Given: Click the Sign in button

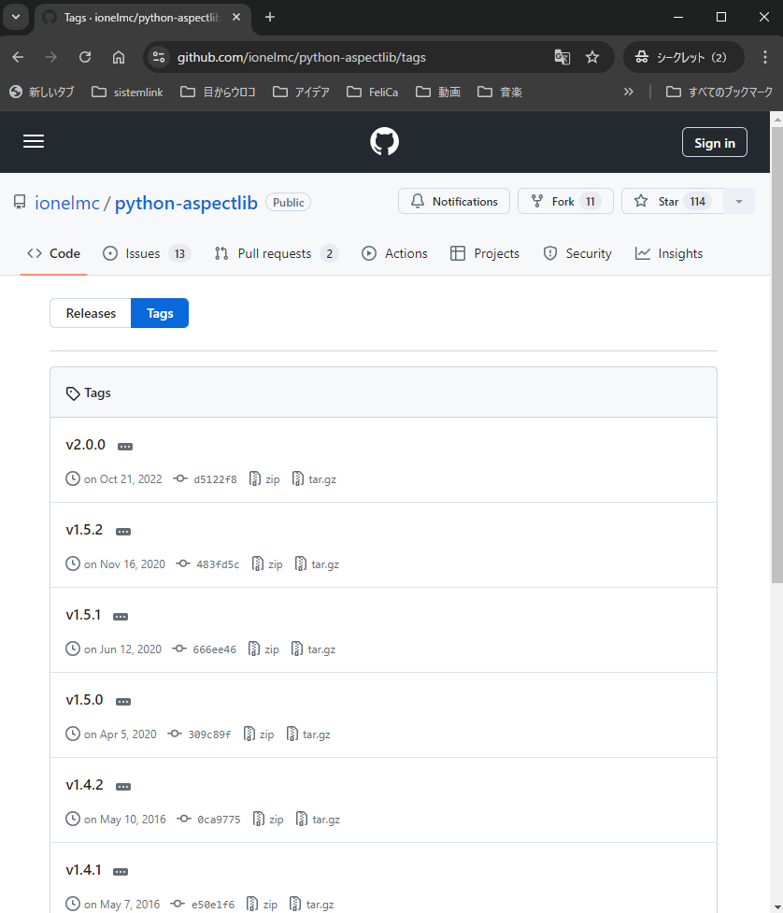Looking at the screenshot, I should 714,141.
